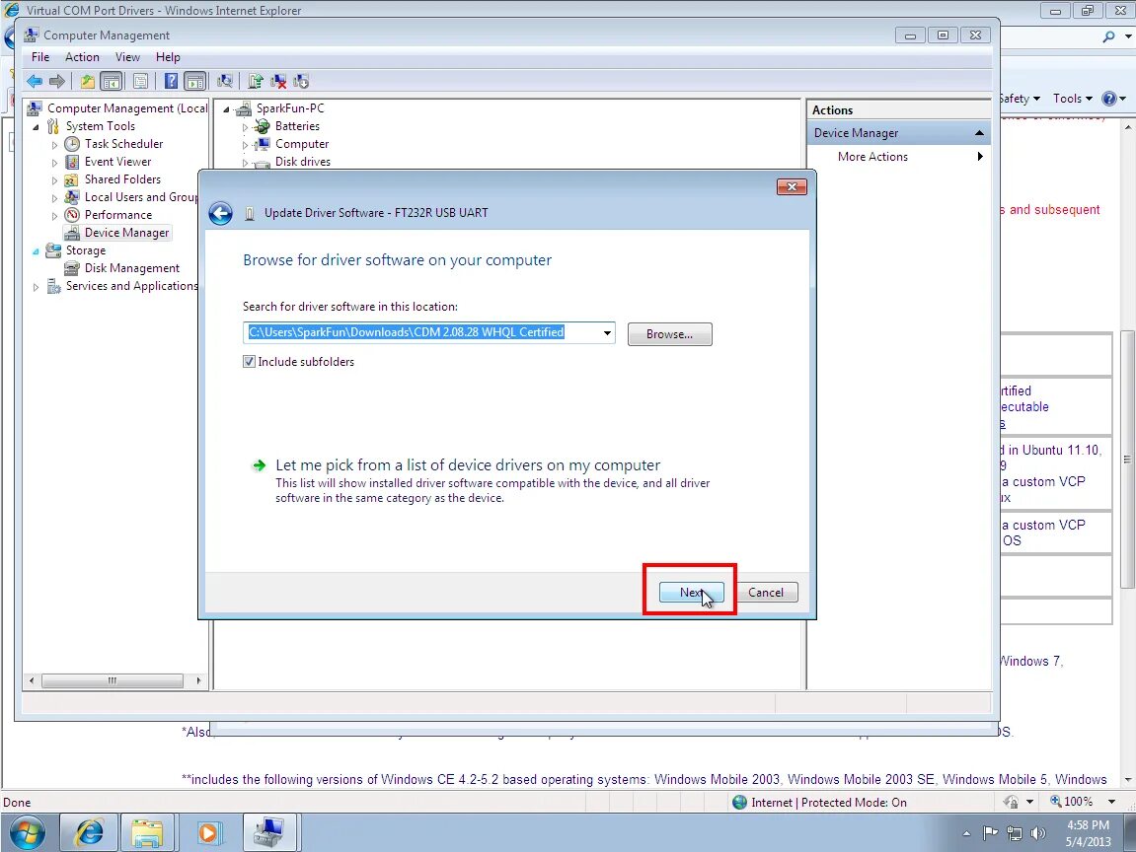This screenshot has width=1136, height=852.
Task: Show hidden tray icons arrow
Action: 966,834
